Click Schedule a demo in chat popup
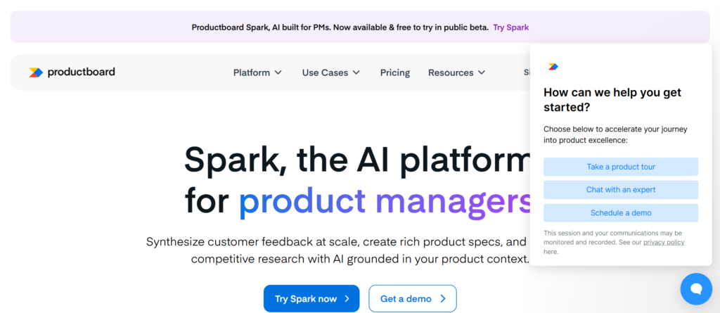 (621, 213)
